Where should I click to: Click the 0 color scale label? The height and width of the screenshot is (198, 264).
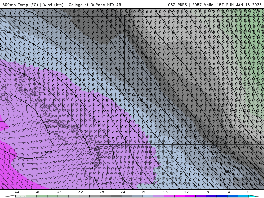pyautogui.click(x=249, y=192)
